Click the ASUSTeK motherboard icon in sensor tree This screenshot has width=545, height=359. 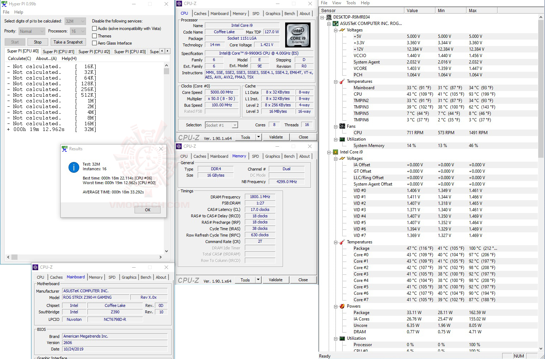335,24
